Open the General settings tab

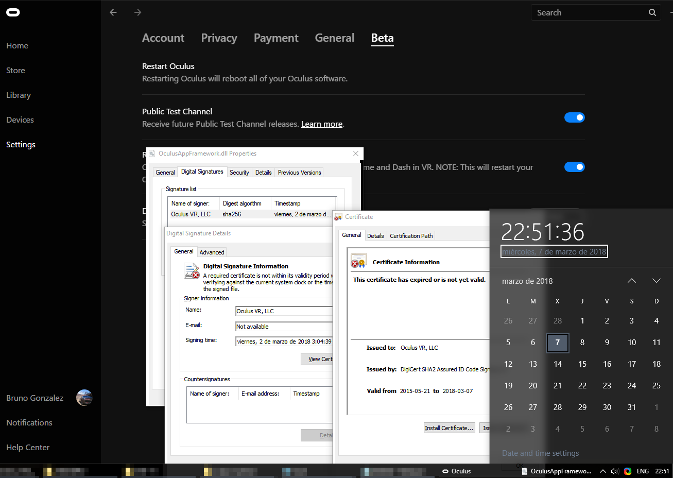(x=335, y=38)
